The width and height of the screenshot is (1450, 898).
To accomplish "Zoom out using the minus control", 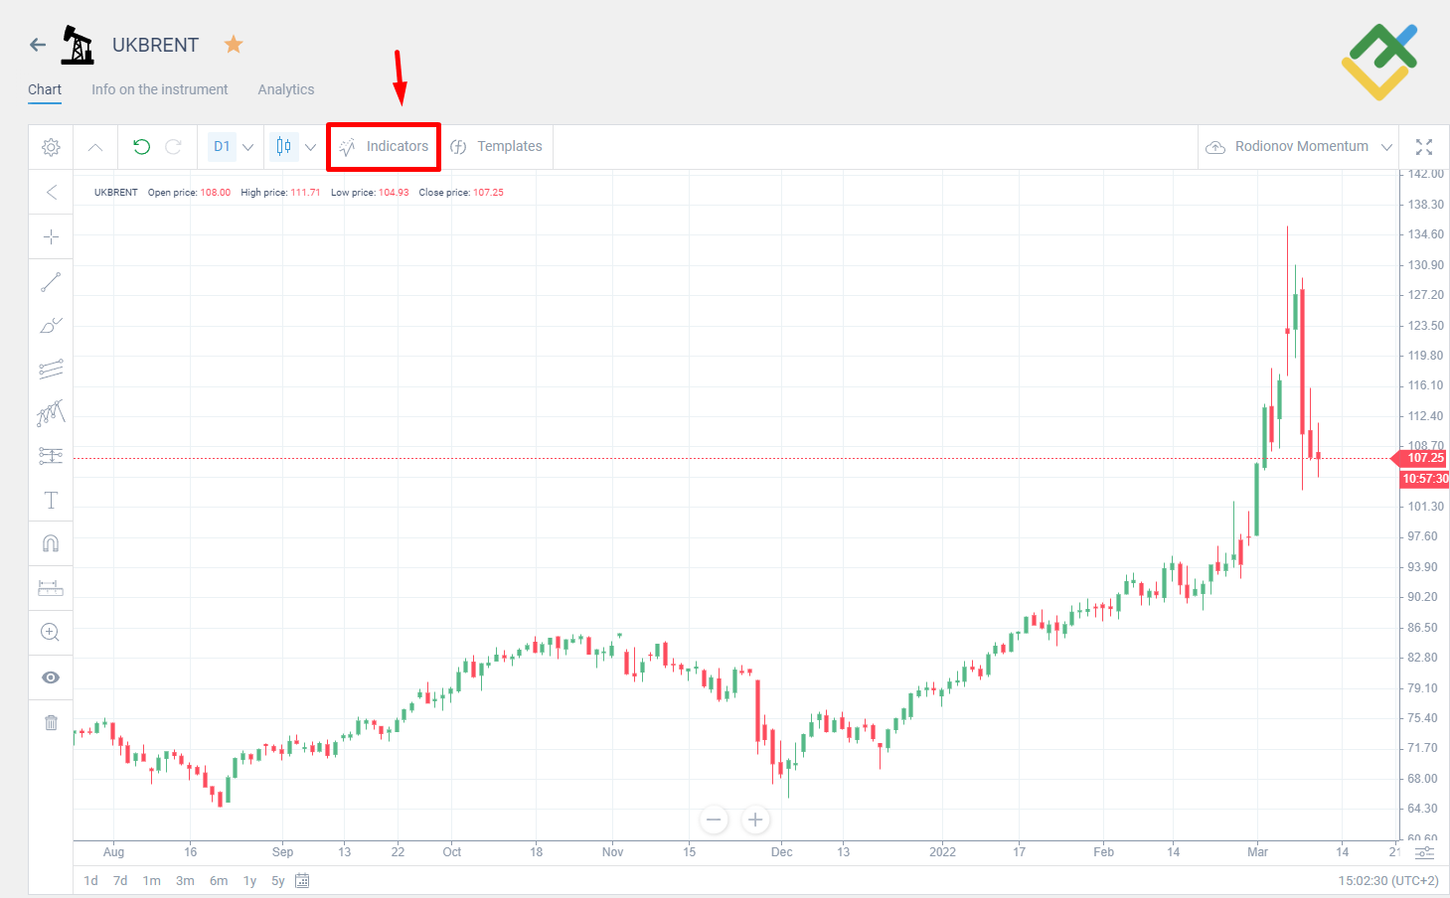I will [x=714, y=820].
